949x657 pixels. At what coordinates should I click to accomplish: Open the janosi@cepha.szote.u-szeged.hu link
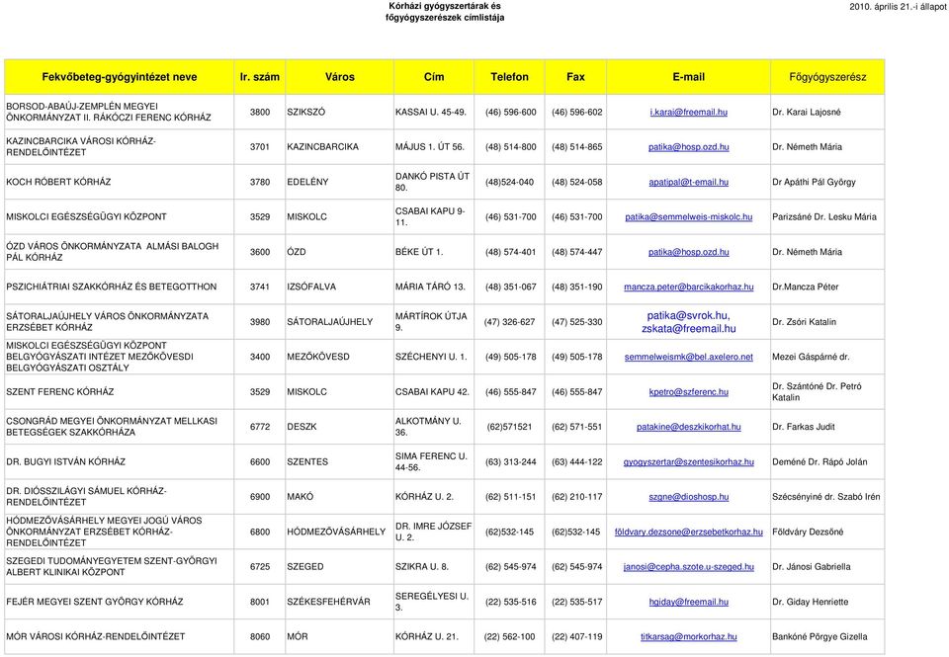coord(689,567)
